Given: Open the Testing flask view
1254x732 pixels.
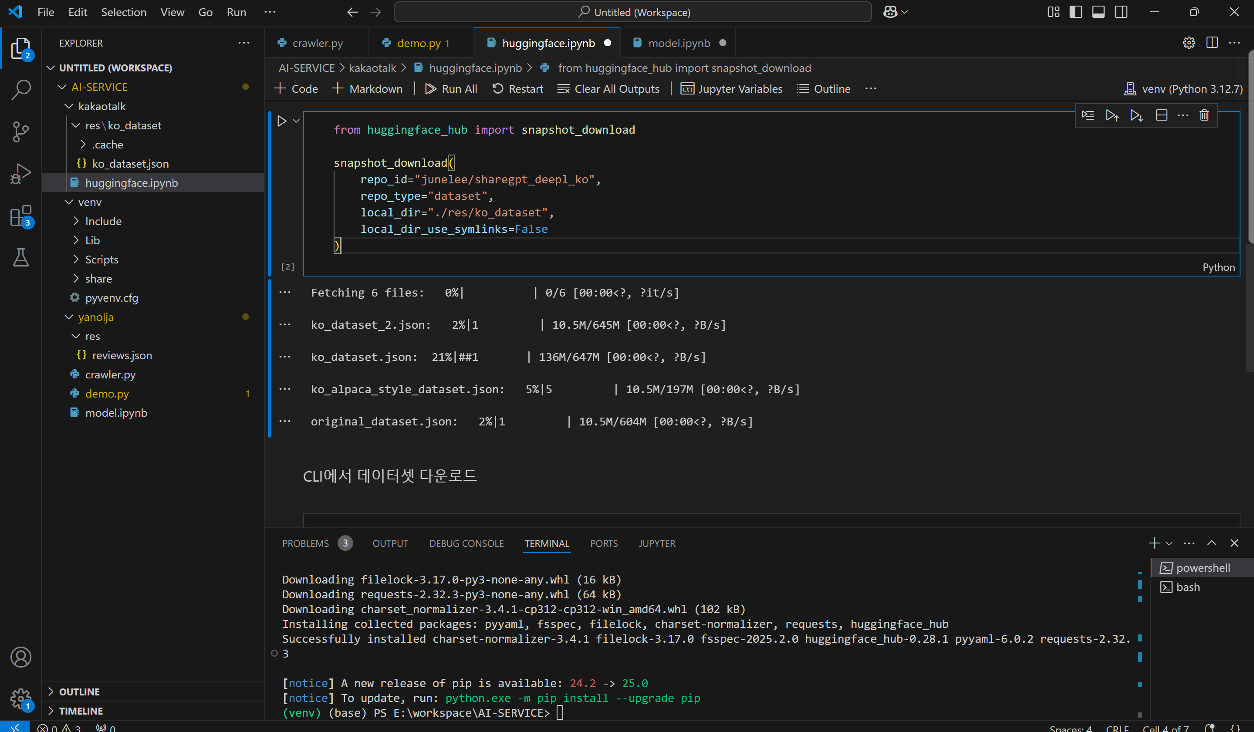Looking at the screenshot, I should (20, 257).
